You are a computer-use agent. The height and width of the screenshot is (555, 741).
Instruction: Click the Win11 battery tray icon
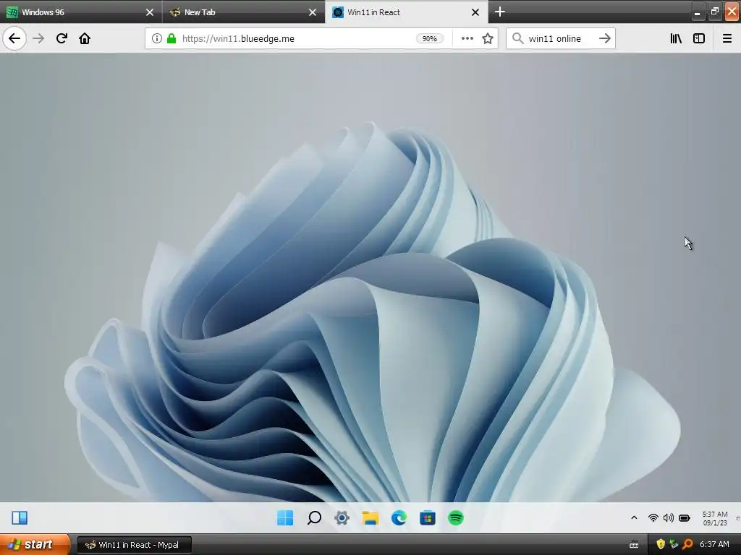pos(685,517)
